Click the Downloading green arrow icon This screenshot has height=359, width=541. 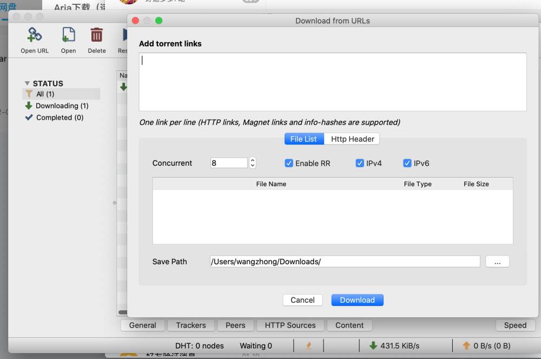tap(29, 106)
